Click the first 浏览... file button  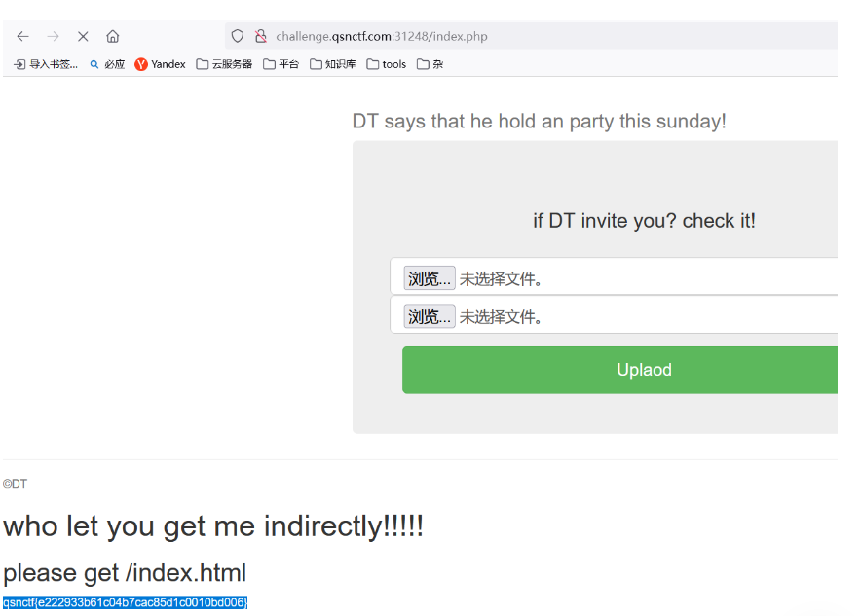[429, 279]
